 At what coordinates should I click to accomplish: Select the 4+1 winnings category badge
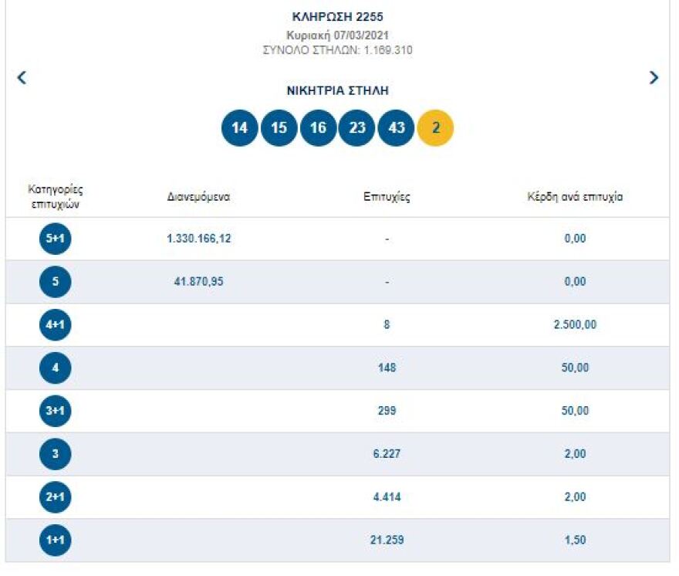pos(53,324)
